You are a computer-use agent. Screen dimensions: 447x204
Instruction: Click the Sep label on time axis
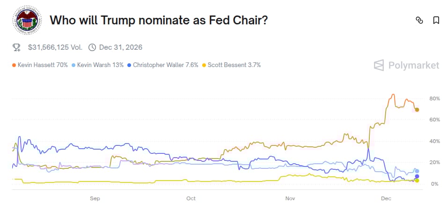click(x=95, y=198)
